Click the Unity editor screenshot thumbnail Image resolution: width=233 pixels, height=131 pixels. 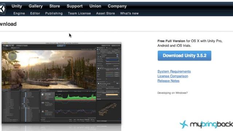tap(62, 83)
